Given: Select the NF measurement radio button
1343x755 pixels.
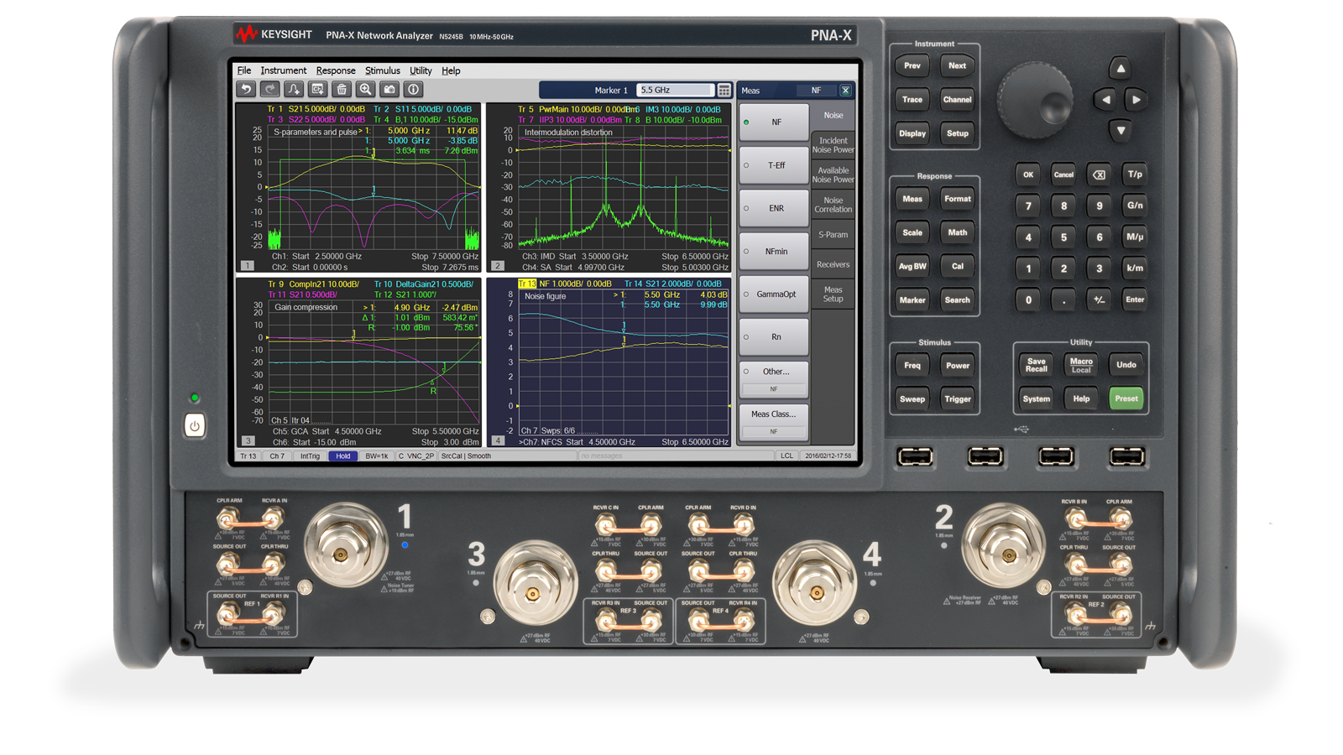Looking at the screenshot, I should [746, 122].
